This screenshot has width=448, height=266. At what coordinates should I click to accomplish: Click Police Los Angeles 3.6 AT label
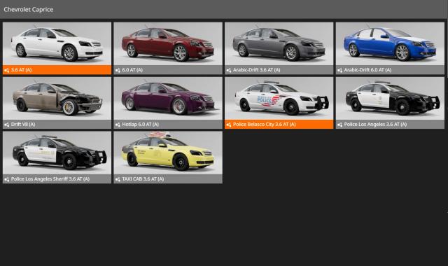(375, 125)
